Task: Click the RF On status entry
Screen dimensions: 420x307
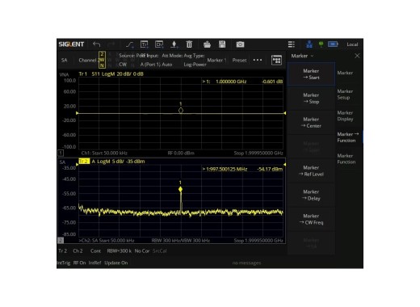Action: pos(79,263)
